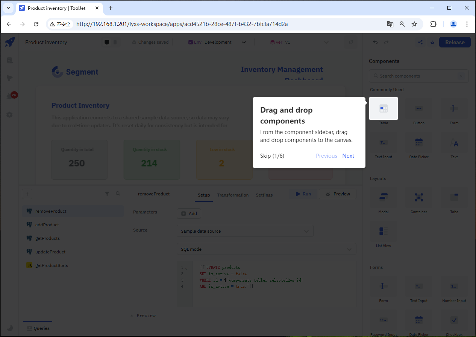Add a parameter with Add button
Image resolution: width=476 pixels, height=337 pixels.
pyautogui.click(x=189, y=213)
